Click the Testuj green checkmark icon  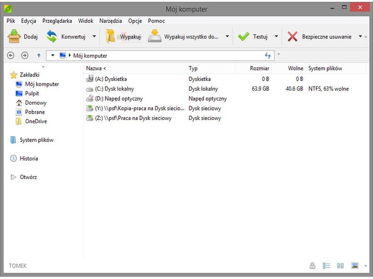point(244,37)
